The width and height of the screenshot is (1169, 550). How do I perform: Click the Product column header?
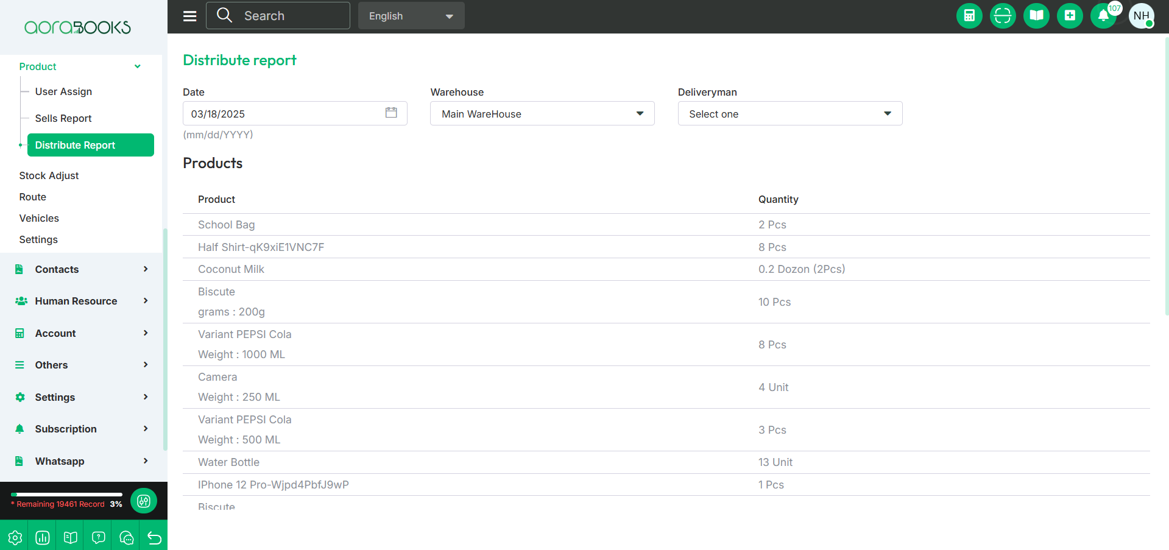click(216, 199)
